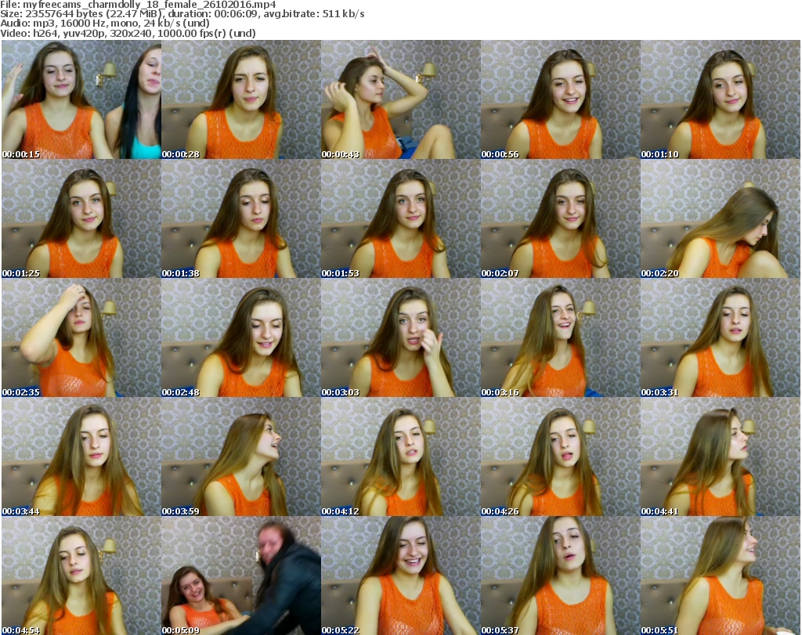Image resolution: width=802 pixels, height=635 pixels.
Task: View the frame at 00:05:37
Action: coord(560,575)
